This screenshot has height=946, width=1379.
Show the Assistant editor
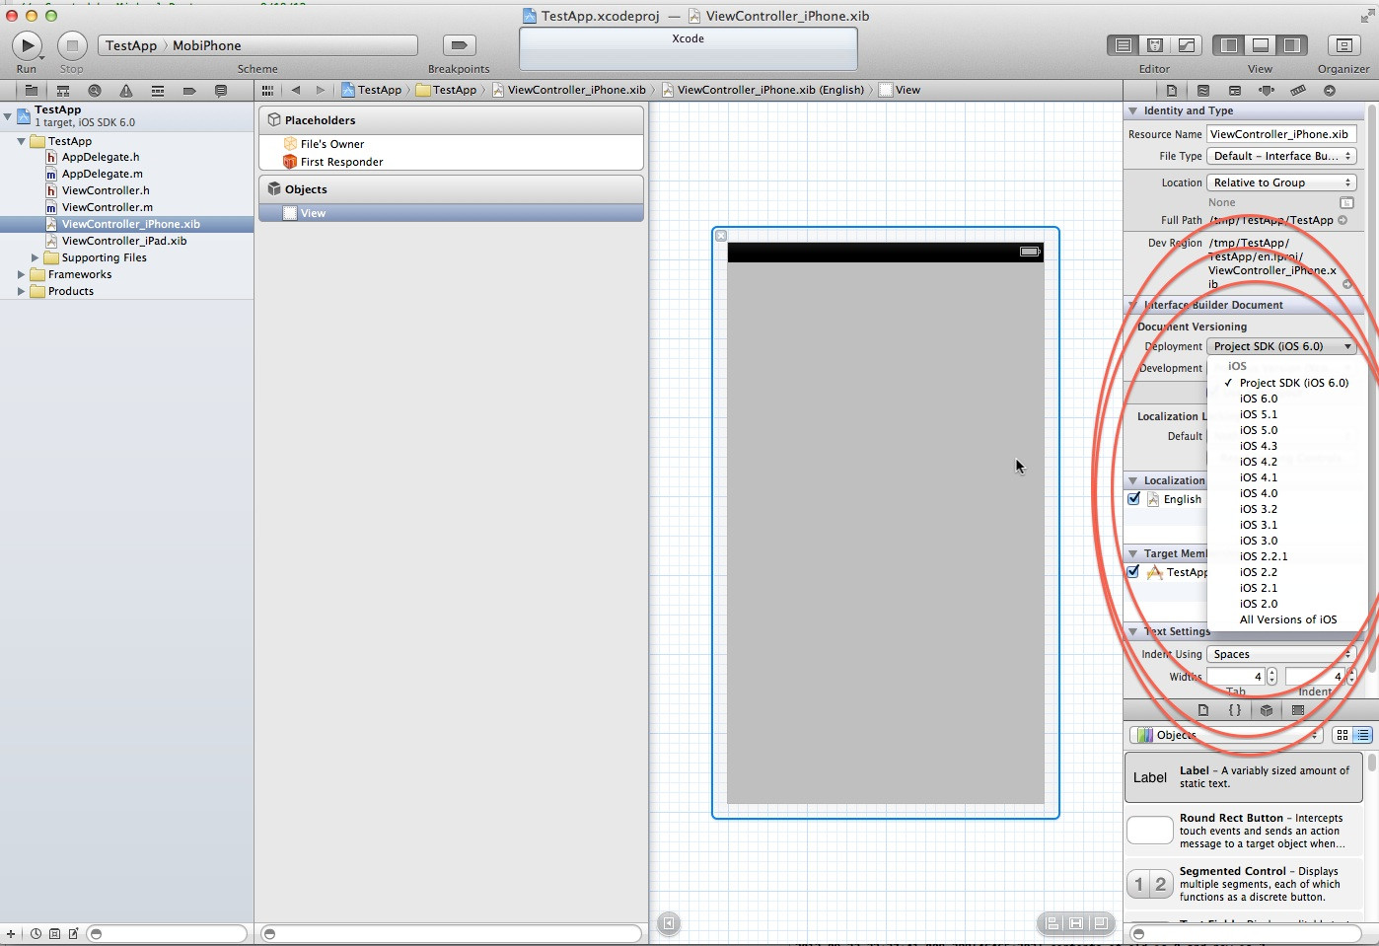[1155, 45]
